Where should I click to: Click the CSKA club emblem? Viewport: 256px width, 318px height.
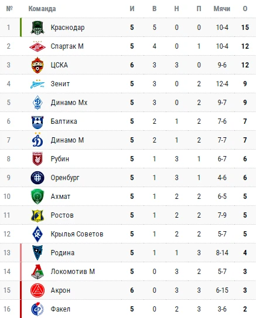(37, 65)
